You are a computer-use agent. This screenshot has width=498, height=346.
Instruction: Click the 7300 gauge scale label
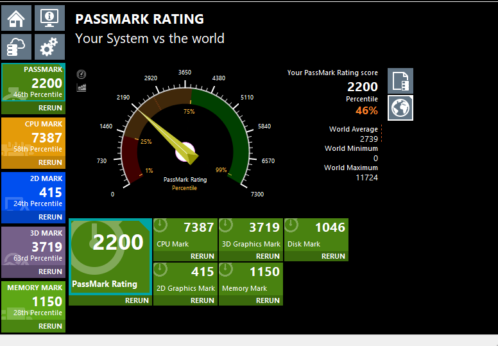tap(257, 194)
